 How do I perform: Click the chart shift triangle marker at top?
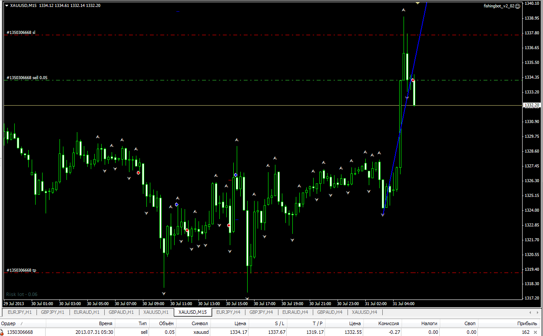pyautogui.click(x=417, y=3)
